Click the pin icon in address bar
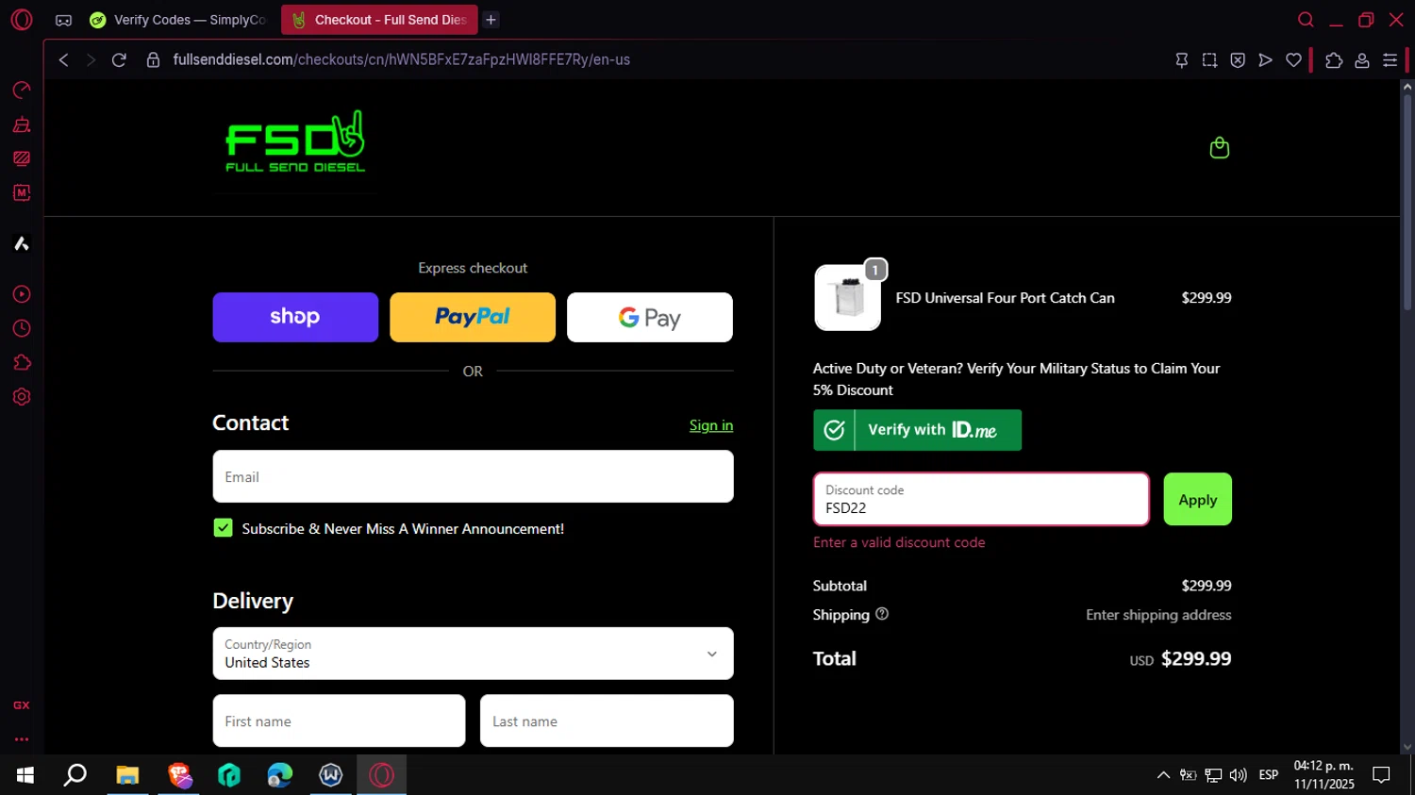The image size is (1415, 795). point(1181,59)
